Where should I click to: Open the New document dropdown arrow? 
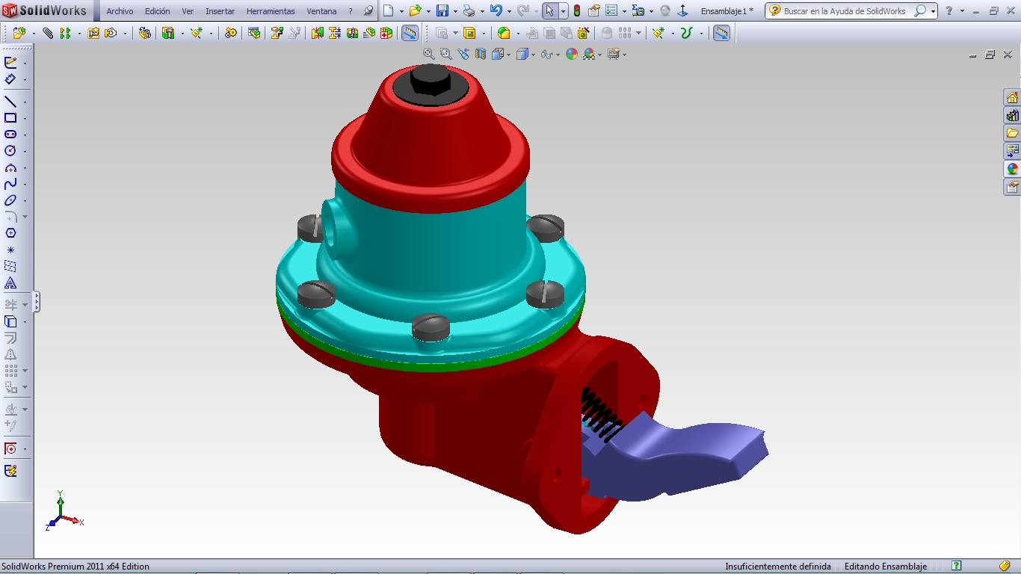click(x=401, y=11)
